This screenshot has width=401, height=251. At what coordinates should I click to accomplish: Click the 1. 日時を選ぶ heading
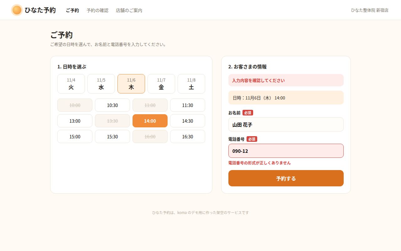72,67
